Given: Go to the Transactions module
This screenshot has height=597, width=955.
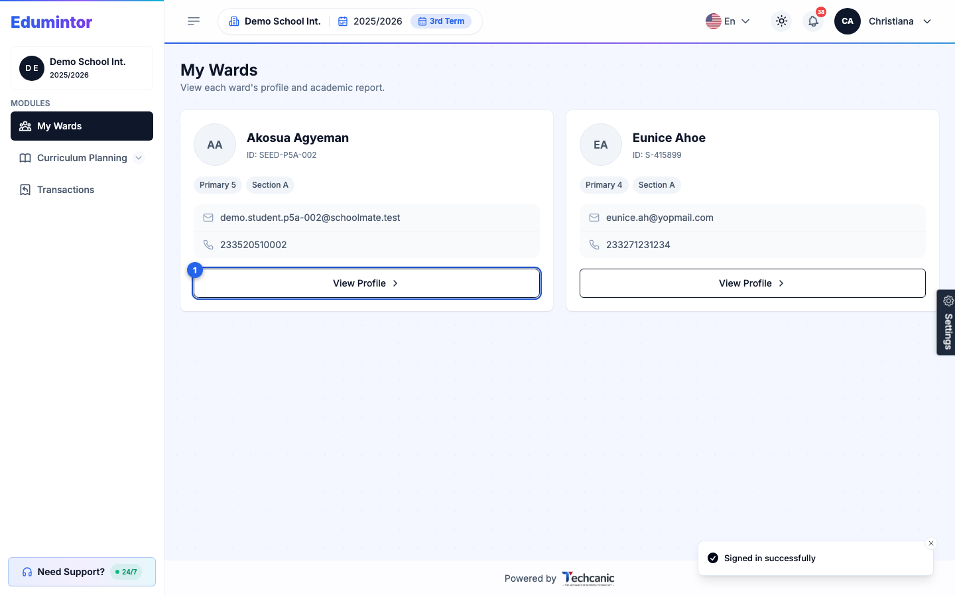Looking at the screenshot, I should click(82, 190).
